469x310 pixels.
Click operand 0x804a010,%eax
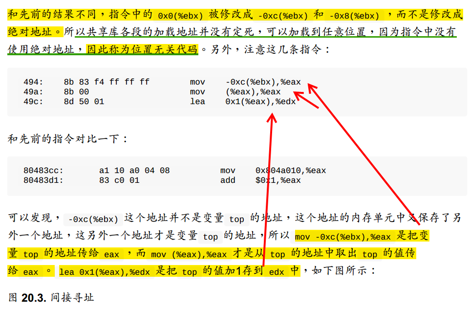point(291,171)
